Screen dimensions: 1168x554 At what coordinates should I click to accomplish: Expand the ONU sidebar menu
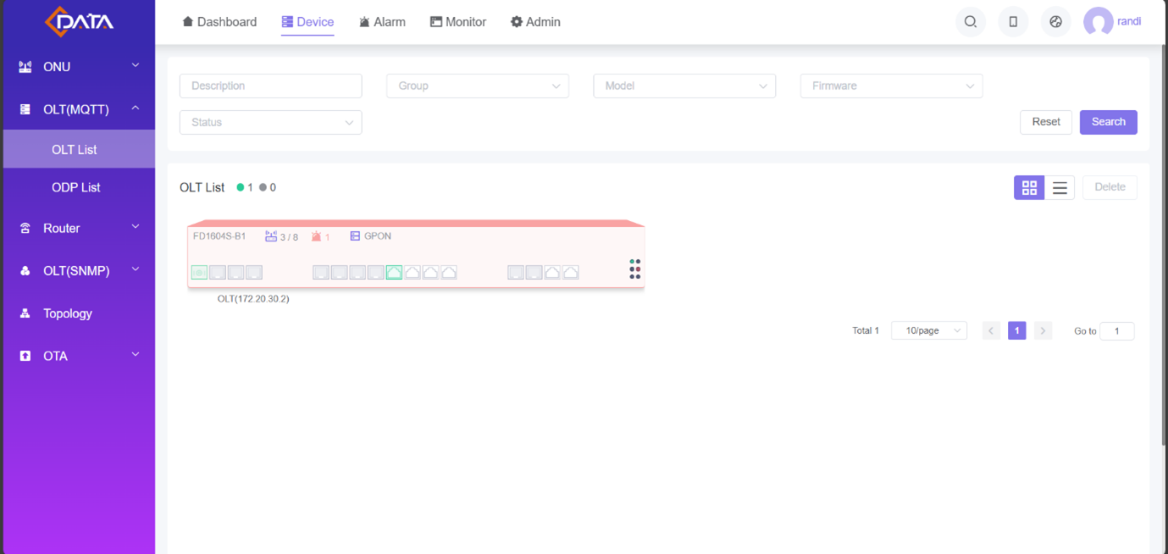tap(79, 67)
